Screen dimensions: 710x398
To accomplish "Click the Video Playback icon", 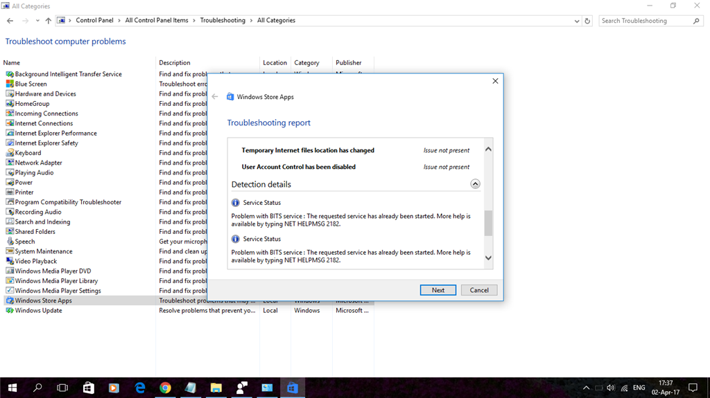I will coord(10,262).
